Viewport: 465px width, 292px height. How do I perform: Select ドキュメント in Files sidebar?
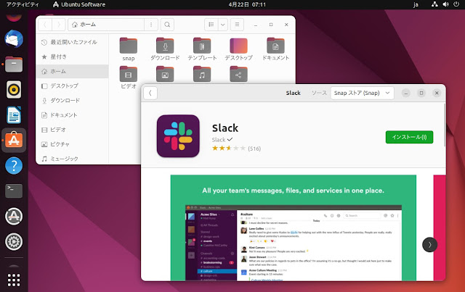pyautogui.click(x=73, y=114)
